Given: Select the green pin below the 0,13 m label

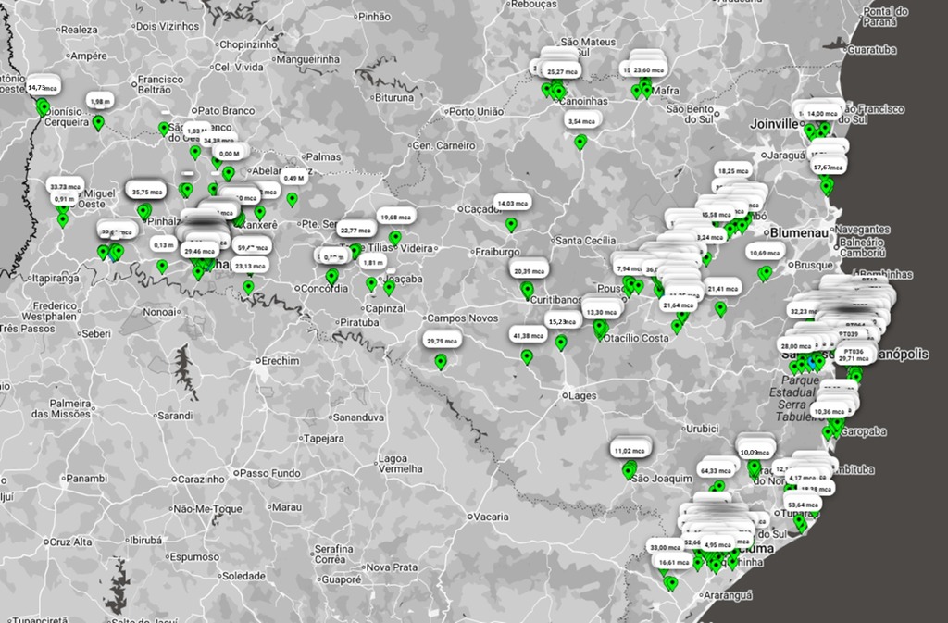Looking at the screenshot, I should (x=163, y=266).
